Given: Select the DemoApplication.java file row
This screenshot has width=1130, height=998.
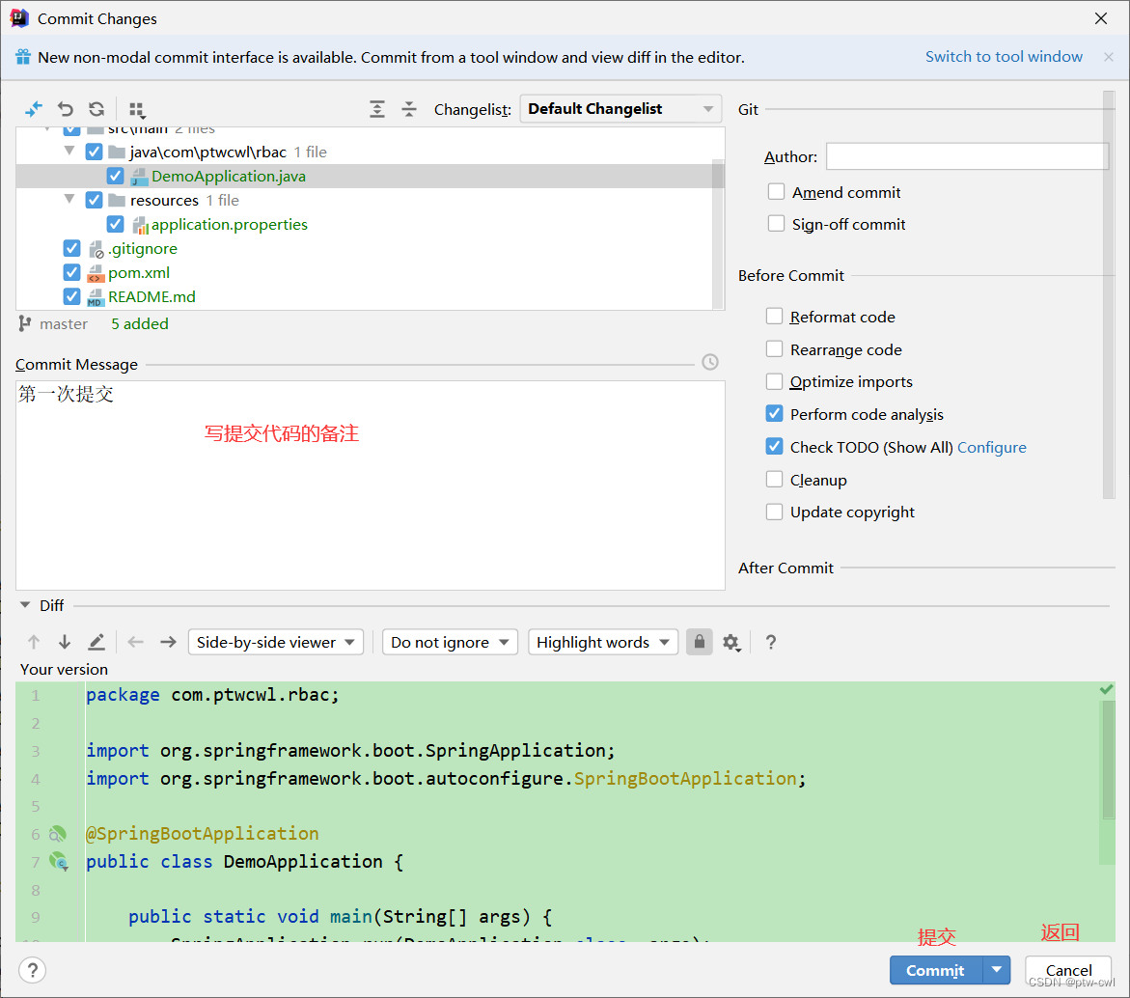Looking at the screenshot, I should click(x=364, y=176).
